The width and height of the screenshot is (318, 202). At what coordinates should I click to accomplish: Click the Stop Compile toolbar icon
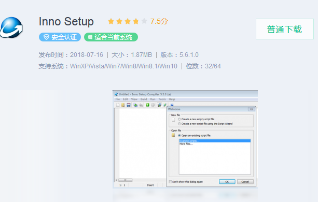[x=141, y=105]
